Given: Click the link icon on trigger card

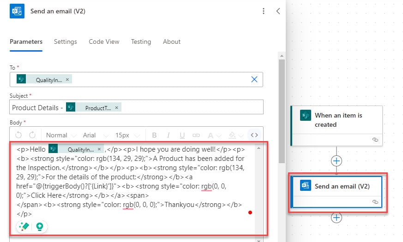Looking at the screenshot, I should [x=375, y=140].
